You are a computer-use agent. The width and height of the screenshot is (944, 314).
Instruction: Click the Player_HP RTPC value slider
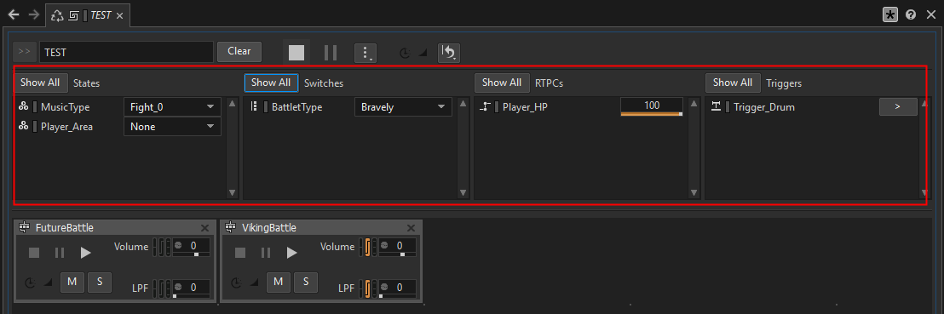pos(652,107)
